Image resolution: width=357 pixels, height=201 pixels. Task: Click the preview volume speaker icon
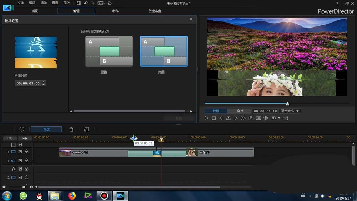(265, 118)
